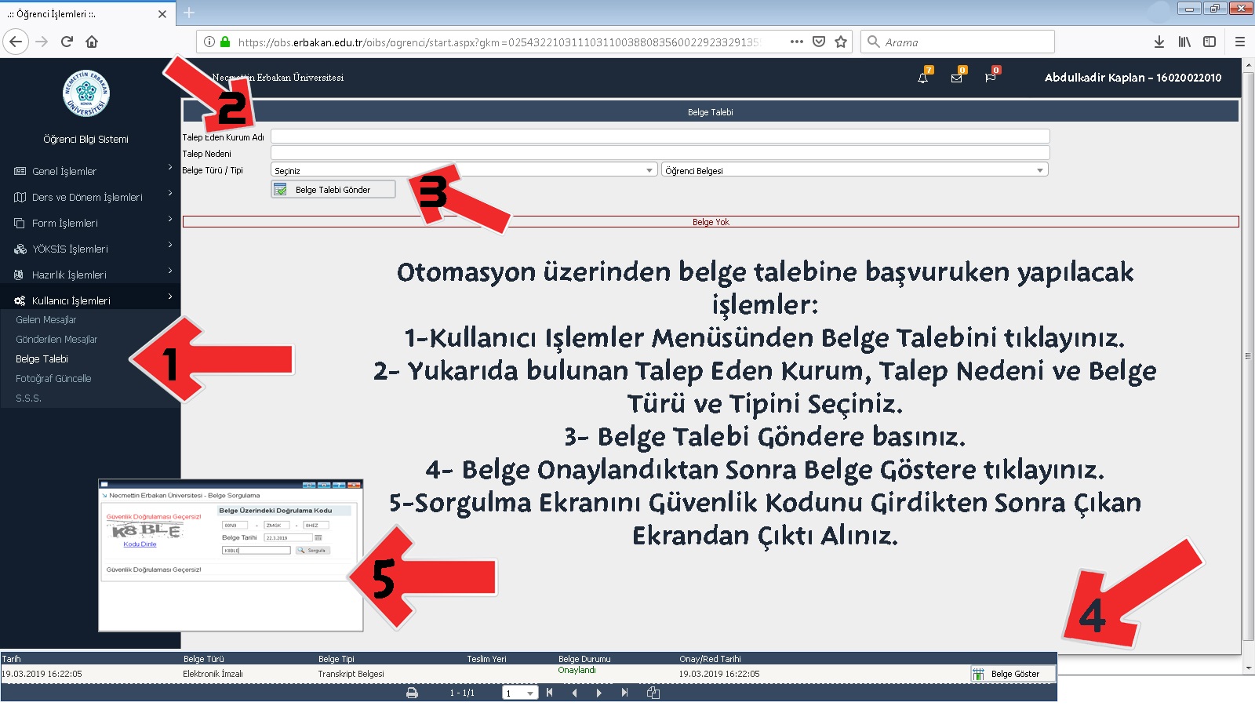The height and width of the screenshot is (706, 1255).
Task: Click the Talep Eden Kurum Adı field
Action: coord(660,136)
